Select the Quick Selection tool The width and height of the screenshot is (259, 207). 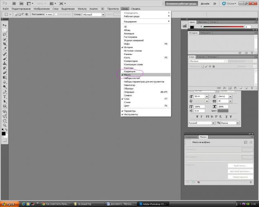tap(4, 39)
